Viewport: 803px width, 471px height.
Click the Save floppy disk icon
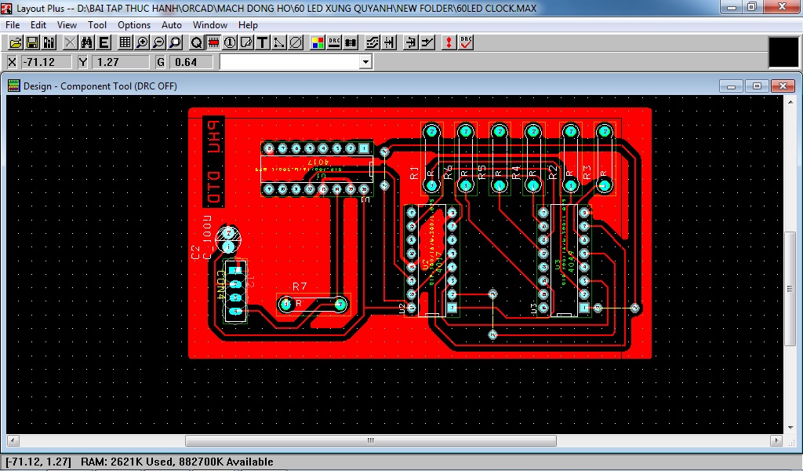tap(32, 42)
